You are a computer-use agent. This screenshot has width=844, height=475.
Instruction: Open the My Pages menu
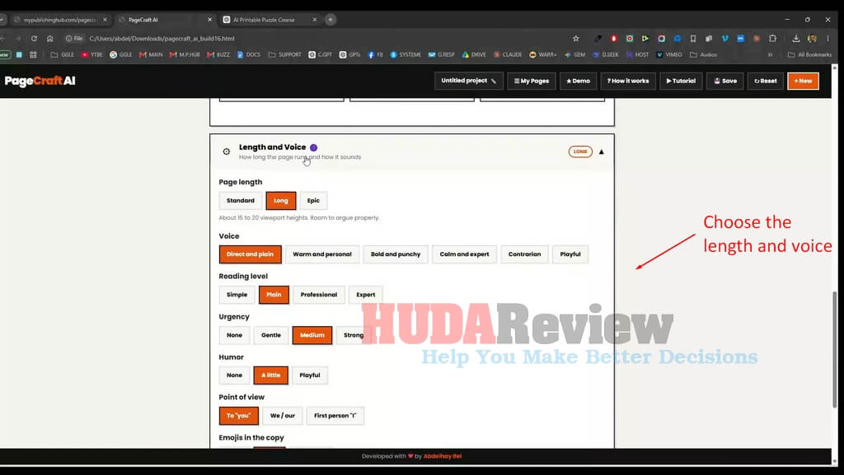click(x=532, y=81)
